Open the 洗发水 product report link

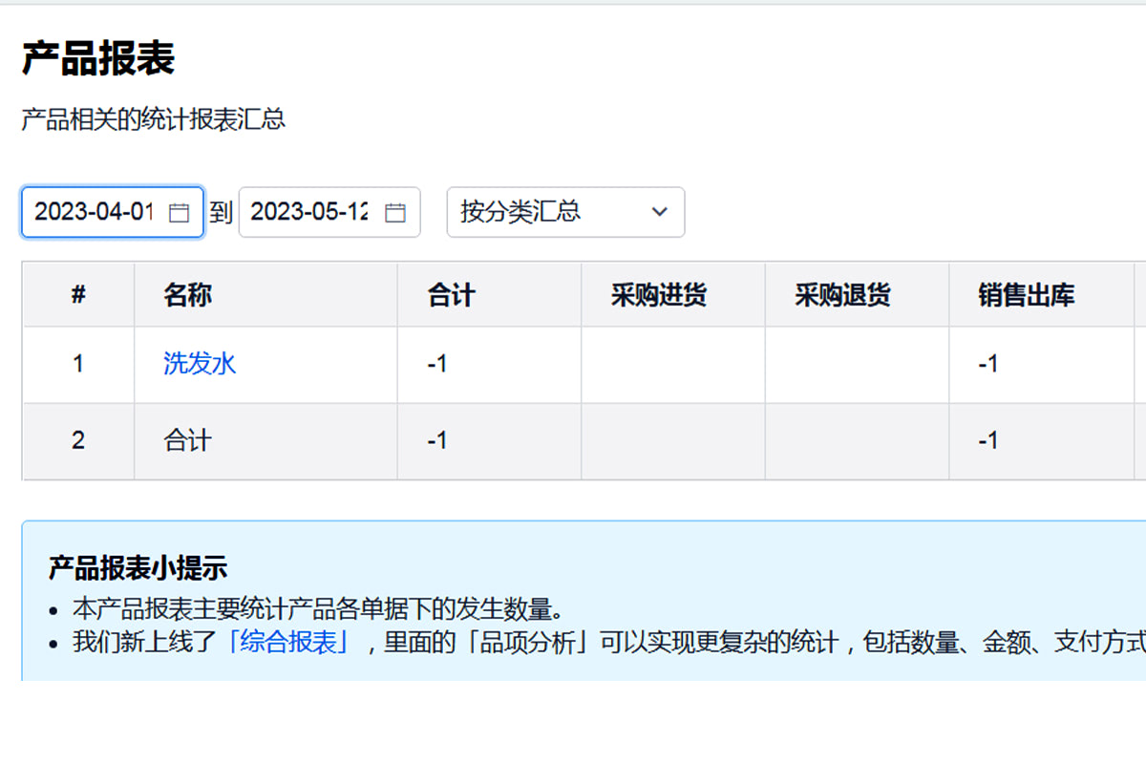click(x=198, y=363)
